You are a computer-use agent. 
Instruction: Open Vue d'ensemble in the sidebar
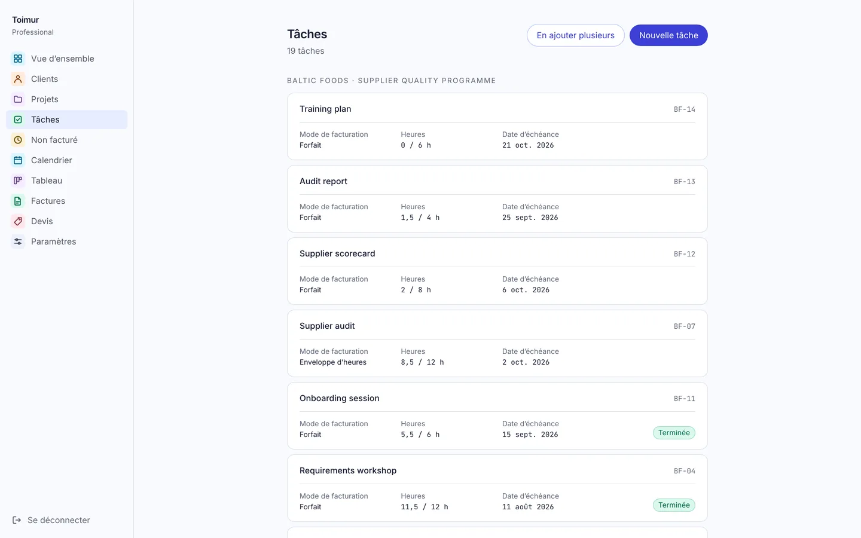67,59
